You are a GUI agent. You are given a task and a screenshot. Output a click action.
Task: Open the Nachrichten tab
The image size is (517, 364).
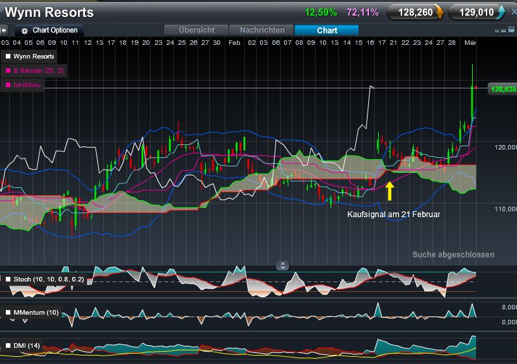coord(262,30)
